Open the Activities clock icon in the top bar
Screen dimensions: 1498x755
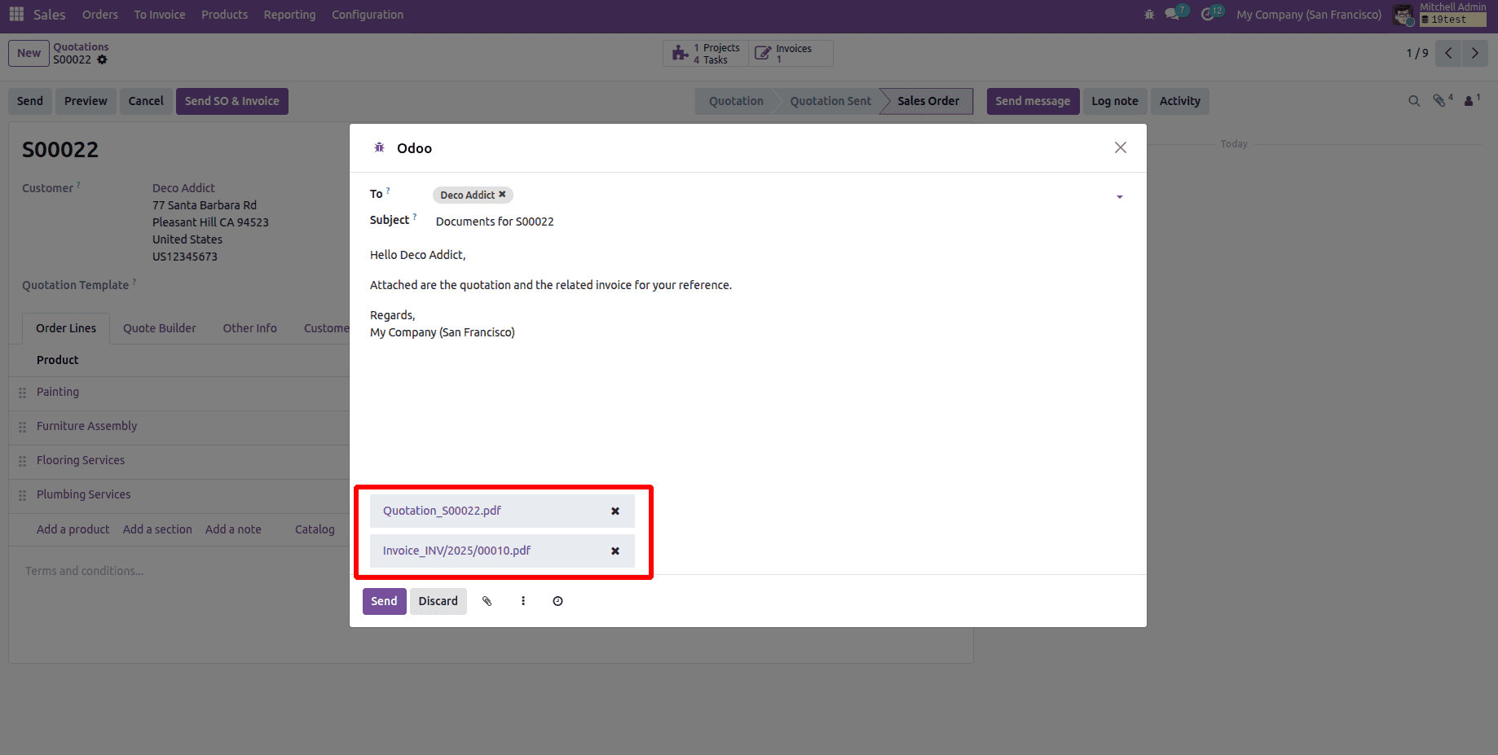point(1210,14)
